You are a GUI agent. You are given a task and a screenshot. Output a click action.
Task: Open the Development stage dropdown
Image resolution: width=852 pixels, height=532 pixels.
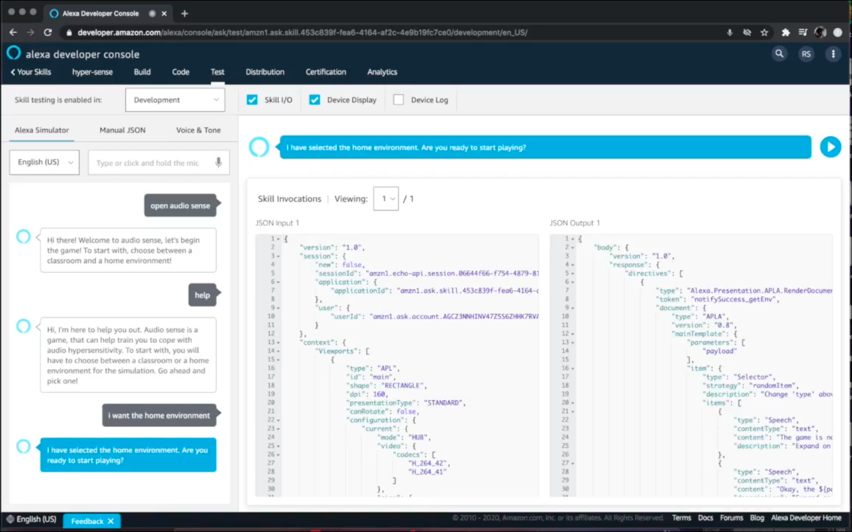175,100
